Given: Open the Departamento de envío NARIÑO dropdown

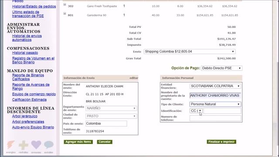Looking at the screenshot, I should point(111,108).
